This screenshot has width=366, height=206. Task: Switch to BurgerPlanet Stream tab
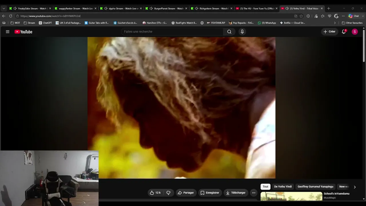coord(166,9)
